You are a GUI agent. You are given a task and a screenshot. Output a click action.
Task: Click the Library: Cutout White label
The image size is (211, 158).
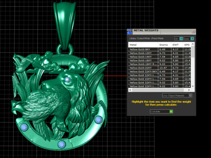(x=146, y=39)
